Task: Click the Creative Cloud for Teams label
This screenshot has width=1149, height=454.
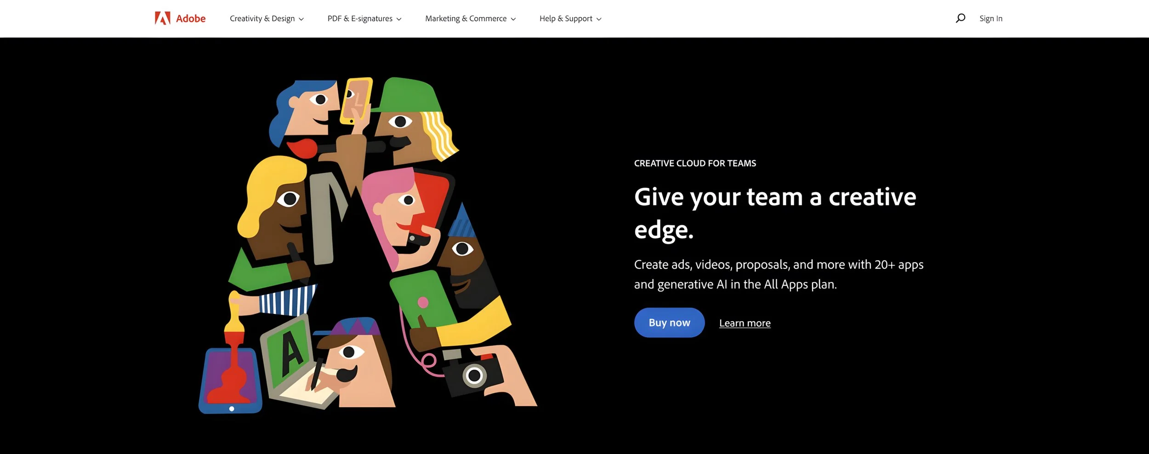Action: click(x=695, y=163)
